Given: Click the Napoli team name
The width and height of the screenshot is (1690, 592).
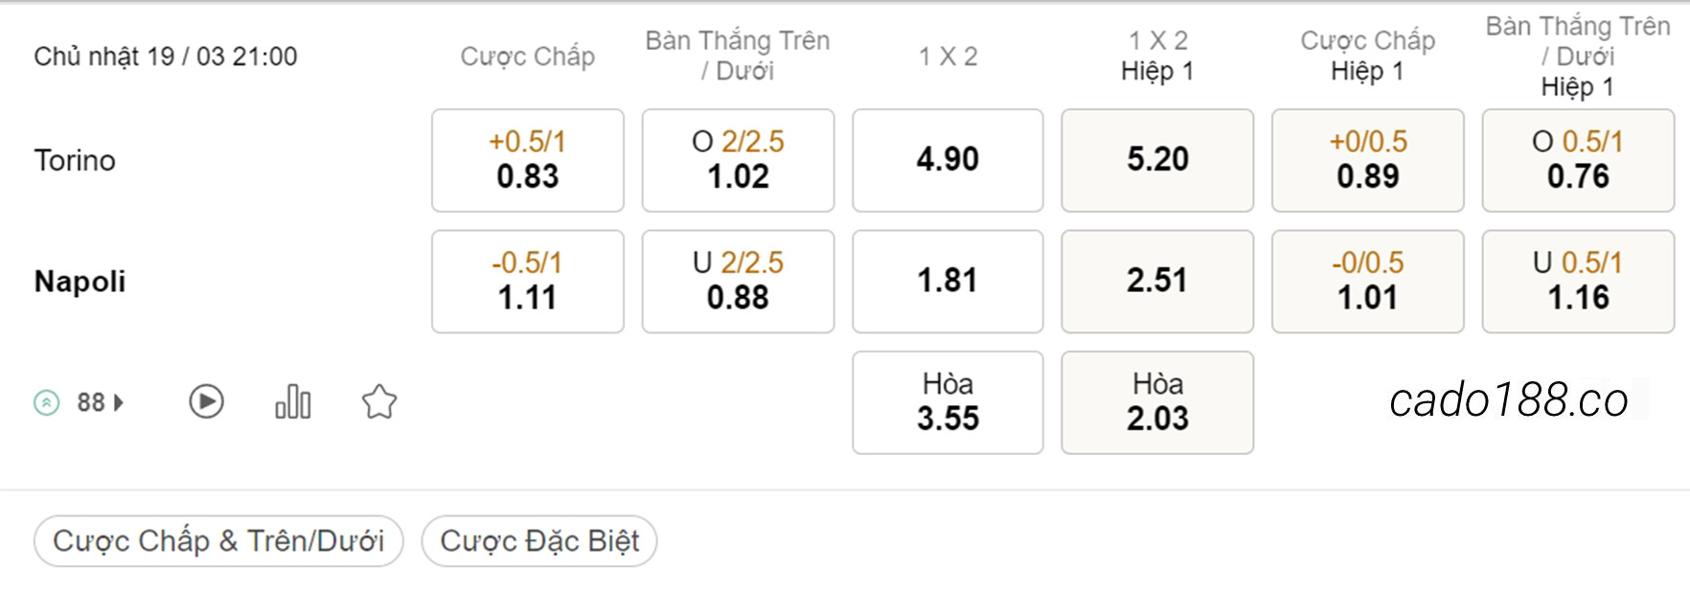Looking at the screenshot, I should pos(80,282).
